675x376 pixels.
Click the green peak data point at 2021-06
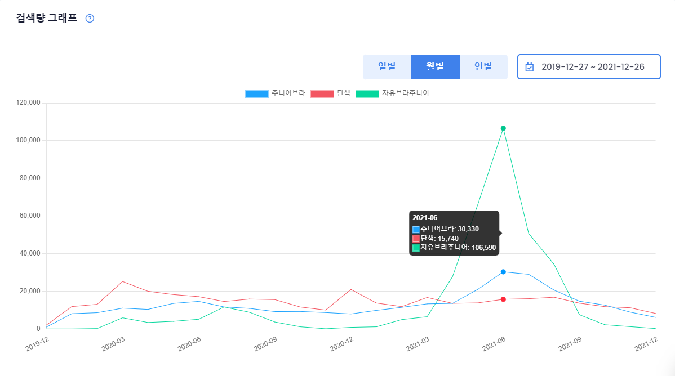503,128
